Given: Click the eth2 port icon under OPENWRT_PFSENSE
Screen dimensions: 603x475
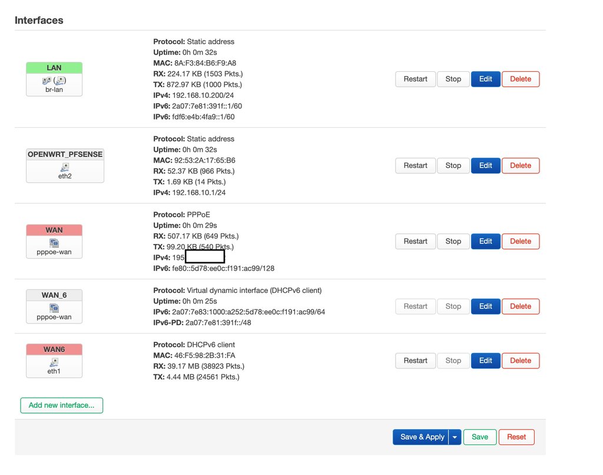Looking at the screenshot, I should coord(65,167).
